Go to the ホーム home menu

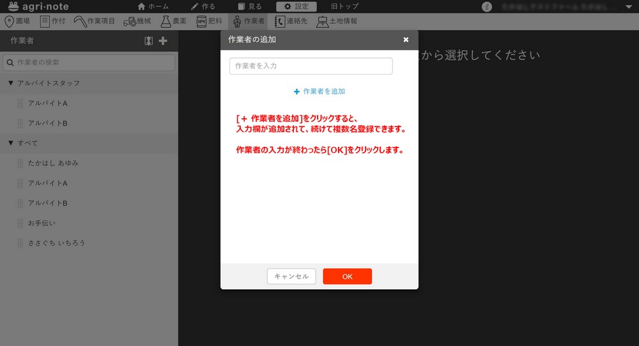pos(153,6)
